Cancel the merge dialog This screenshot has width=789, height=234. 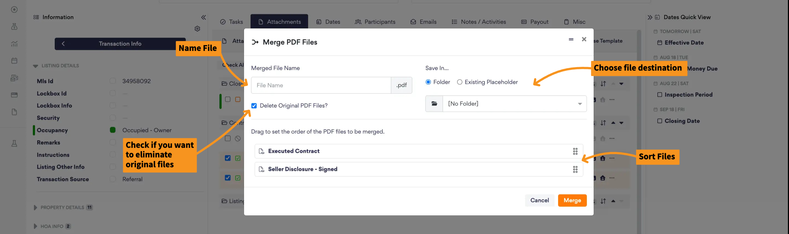(x=539, y=201)
